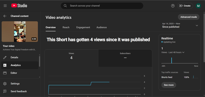Select the Subscribers metric card
The width and height of the screenshot is (205, 97).
tap(125, 58)
